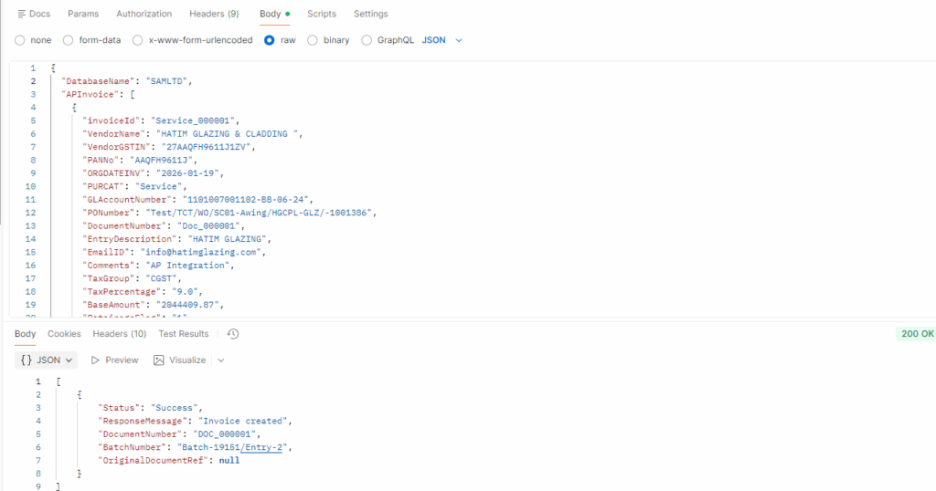Screen dimensions: 936x491
Task: Open the Authorization tab
Action: click(144, 14)
